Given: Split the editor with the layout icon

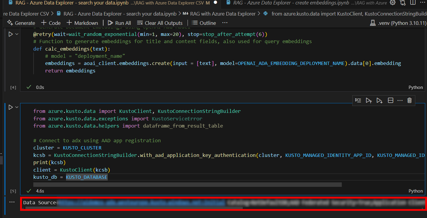Looking at the screenshot, I should click(413, 3).
